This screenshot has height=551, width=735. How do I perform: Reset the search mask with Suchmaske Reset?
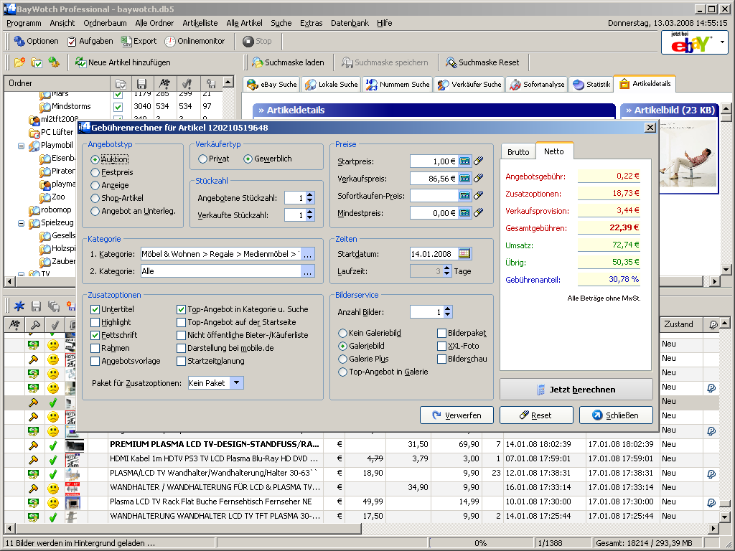click(x=482, y=62)
